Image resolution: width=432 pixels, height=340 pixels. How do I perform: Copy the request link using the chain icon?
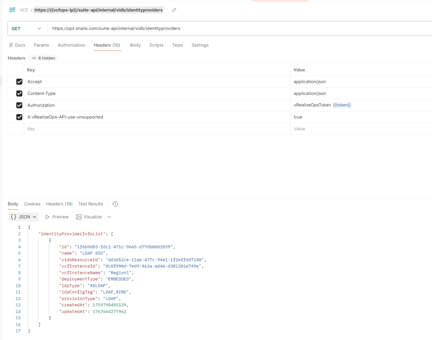(173, 10)
